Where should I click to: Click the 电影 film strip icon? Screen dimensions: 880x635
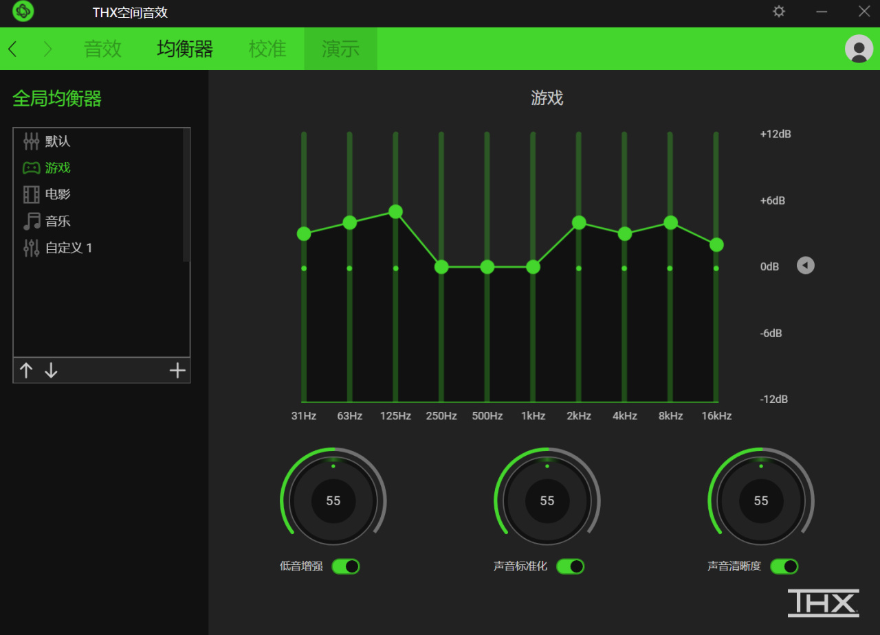pyautogui.click(x=32, y=194)
